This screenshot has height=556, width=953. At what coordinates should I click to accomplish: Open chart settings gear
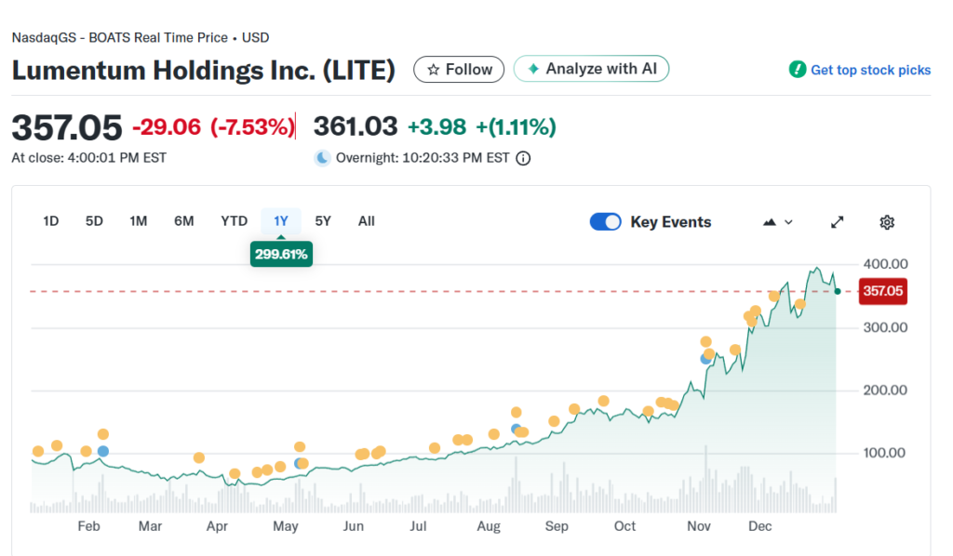coord(887,222)
